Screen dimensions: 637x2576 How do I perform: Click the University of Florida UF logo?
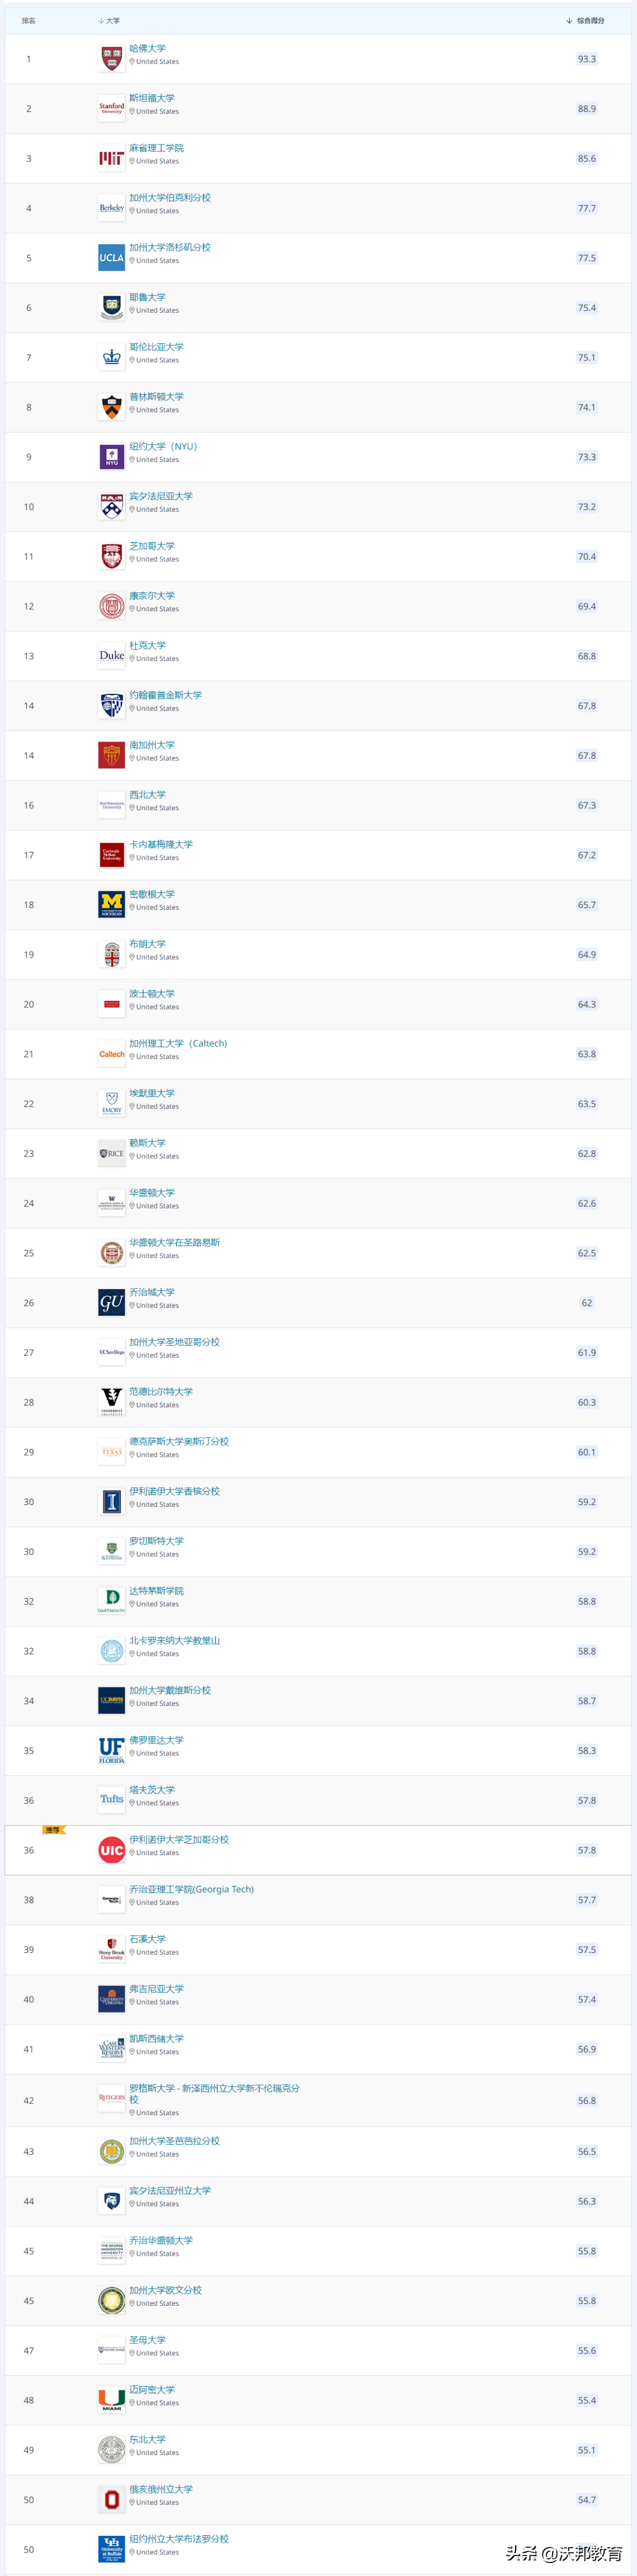111,1751
